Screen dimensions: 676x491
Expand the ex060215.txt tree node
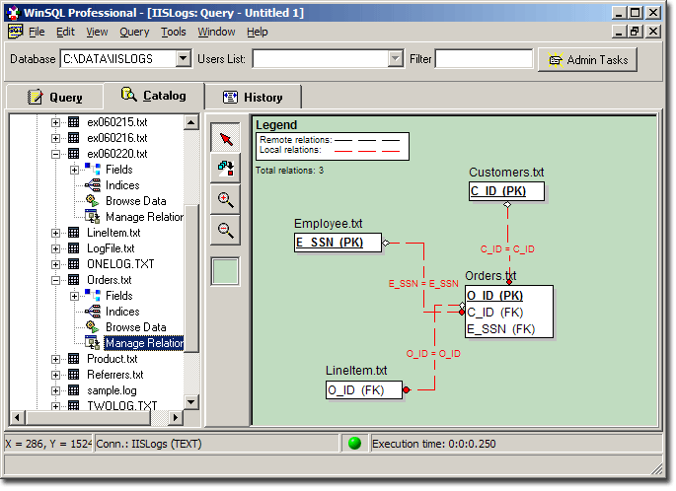pyautogui.click(x=55, y=122)
